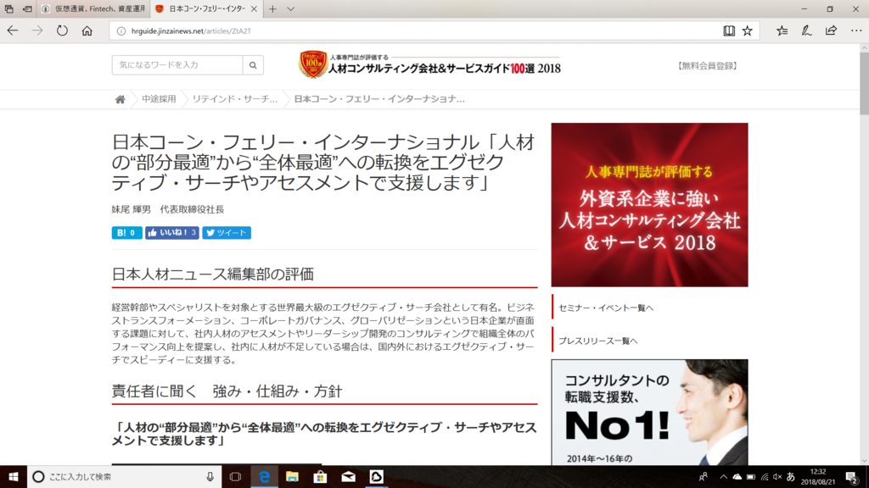Click site info icon in address bar
Screen dimensions: 869x488
[x=121, y=31]
